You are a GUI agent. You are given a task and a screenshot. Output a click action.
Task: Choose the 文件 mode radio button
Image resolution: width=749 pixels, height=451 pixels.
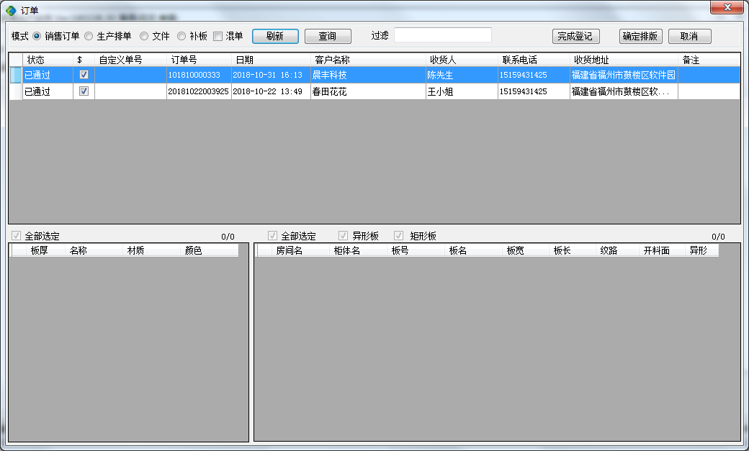(144, 36)
